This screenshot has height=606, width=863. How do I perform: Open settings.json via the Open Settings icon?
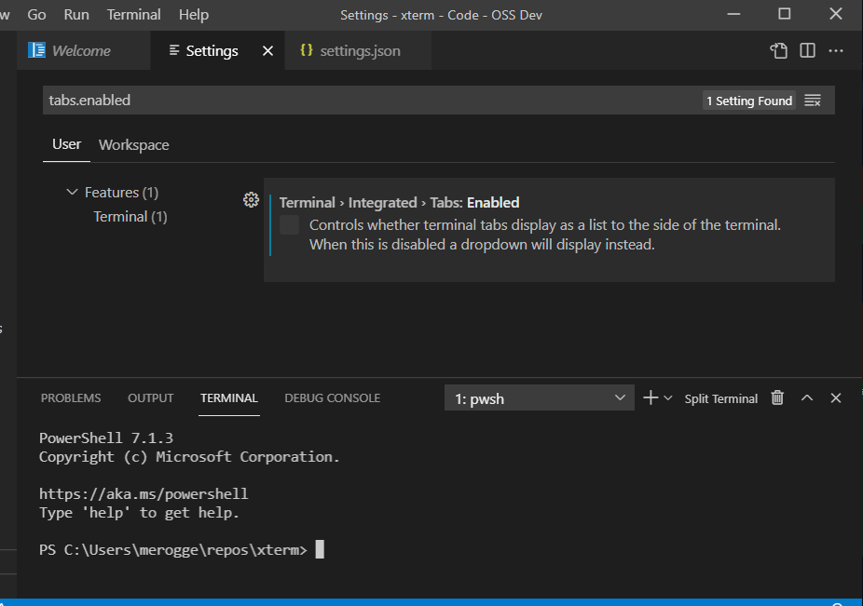[x=779, y=50]
